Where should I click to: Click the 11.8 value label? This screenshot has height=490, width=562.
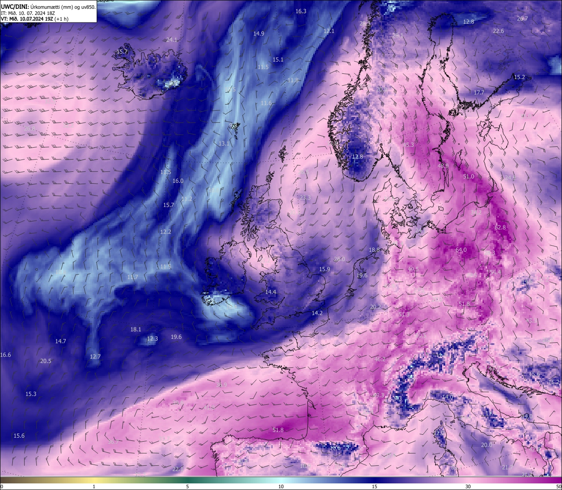[293, 80]
